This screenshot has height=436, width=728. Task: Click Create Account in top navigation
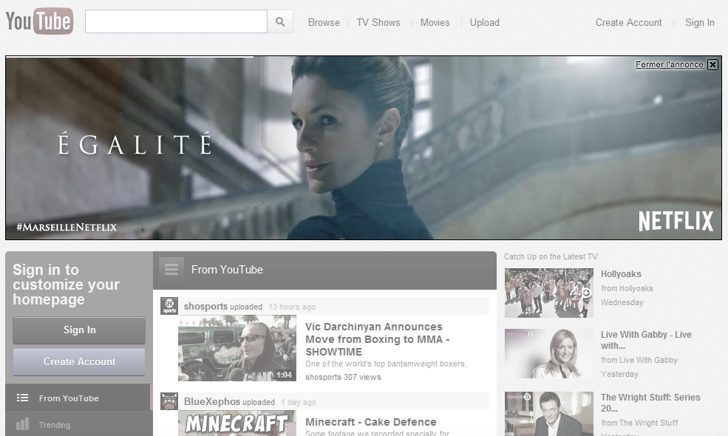(628, 22)
